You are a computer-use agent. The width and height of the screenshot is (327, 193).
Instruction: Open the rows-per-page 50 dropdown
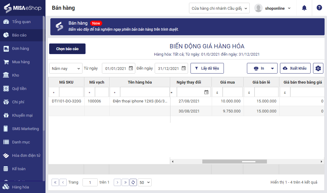pyautogui.click(x=144, y=182)
